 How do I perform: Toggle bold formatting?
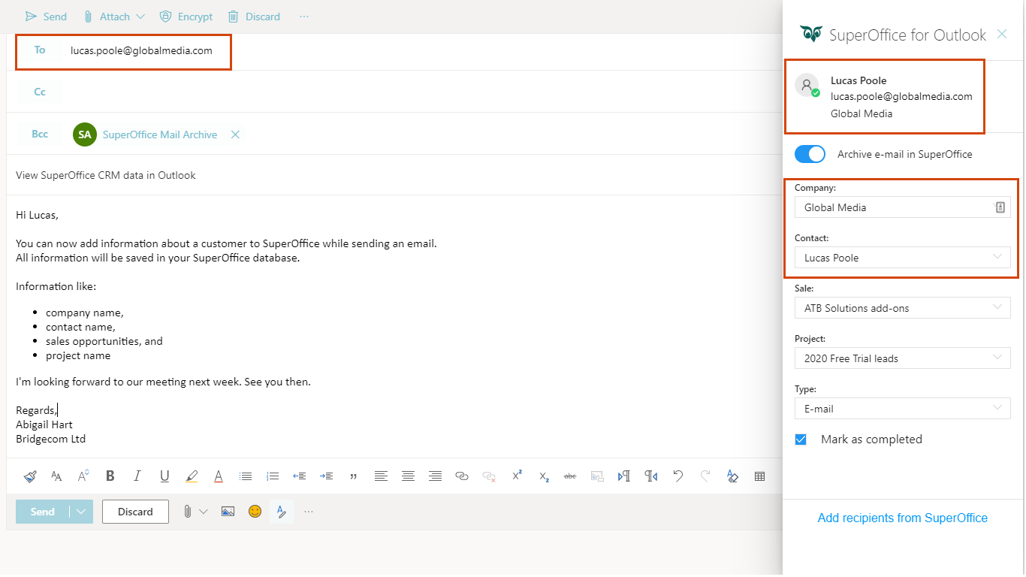(x=110, y=476)
